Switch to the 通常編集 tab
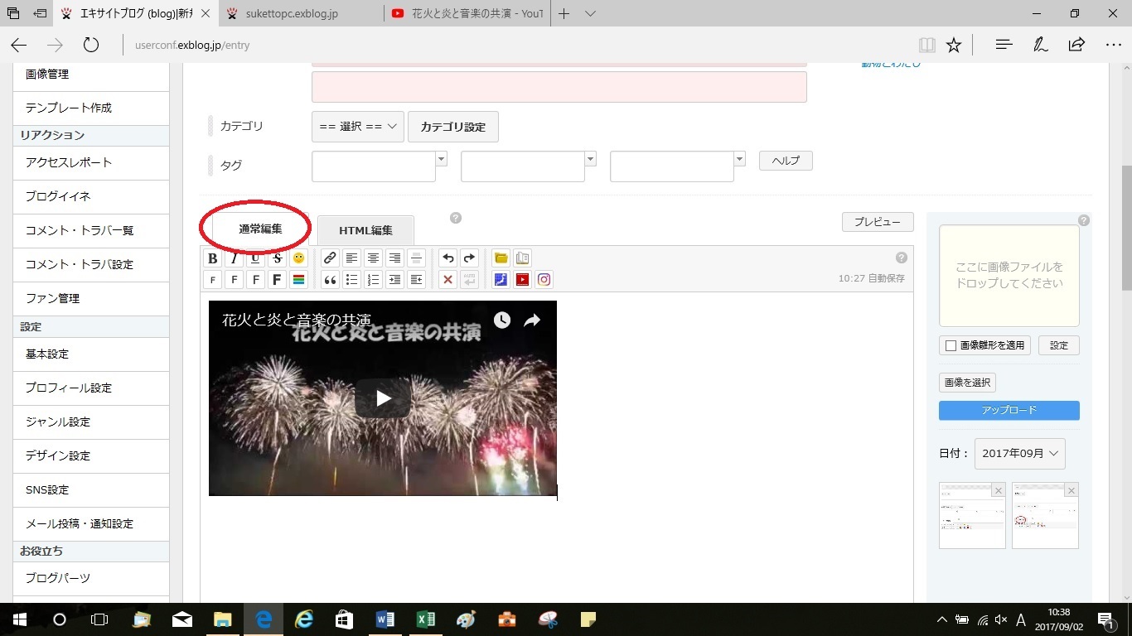The width and height of the screenshot is (1132, 636). tap(260, 229)
